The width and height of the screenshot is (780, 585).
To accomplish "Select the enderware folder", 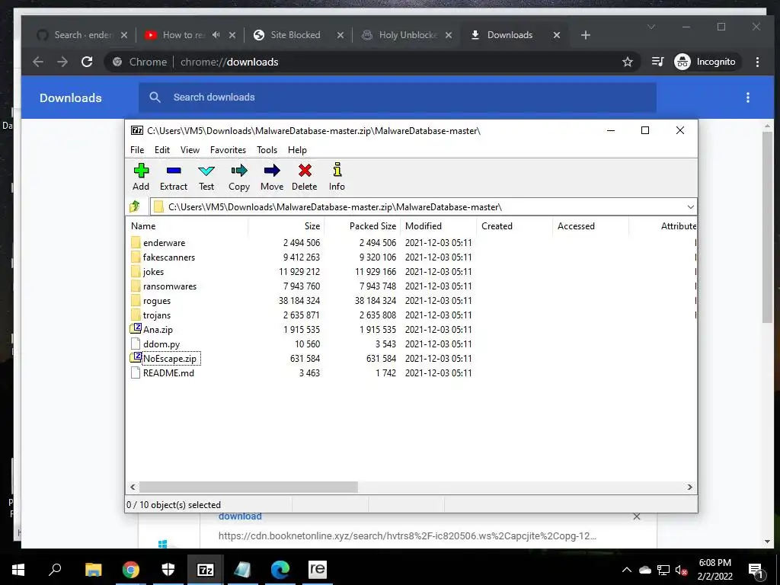I will pyautogui.click(x=165, y=243).
